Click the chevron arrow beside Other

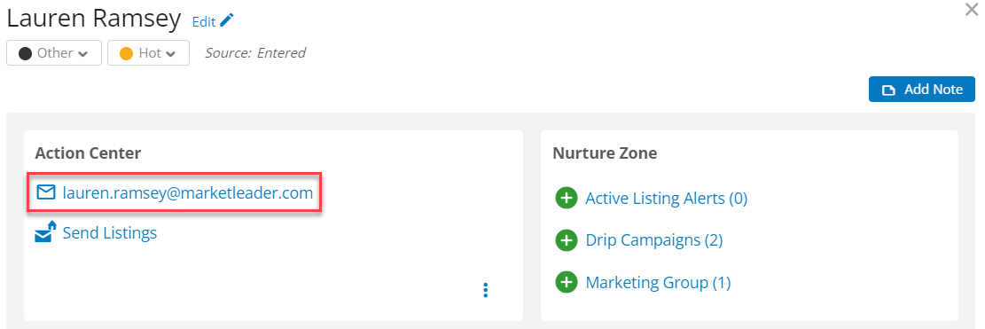click(83, 54)
